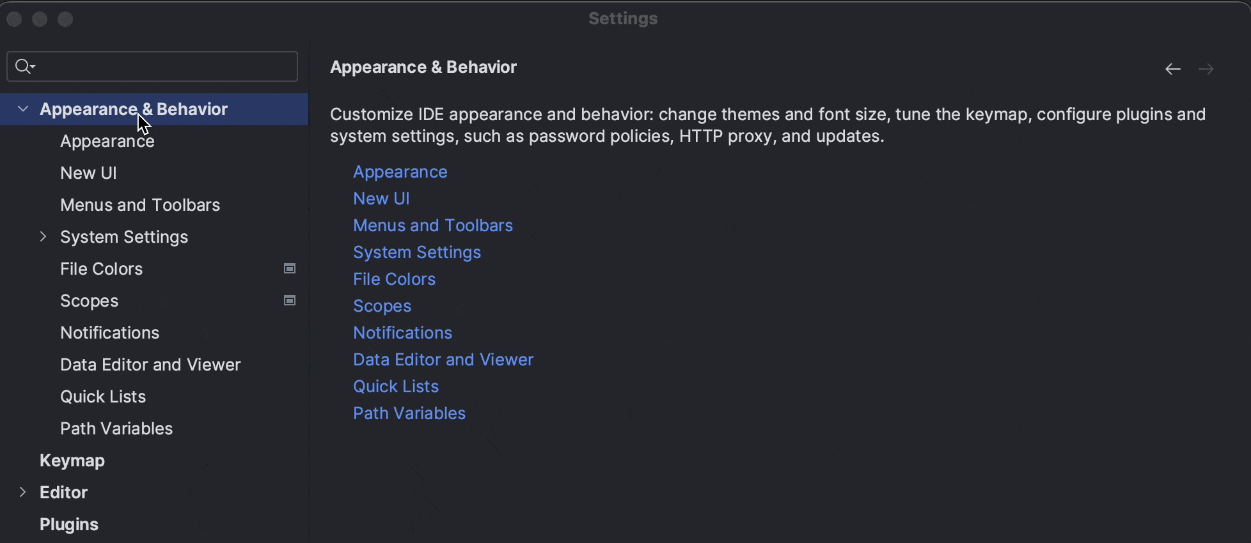The image size is (1251, 543).
Task: Click the search magnifier icon
Action: pyautogui.click(x=24, y=66)
